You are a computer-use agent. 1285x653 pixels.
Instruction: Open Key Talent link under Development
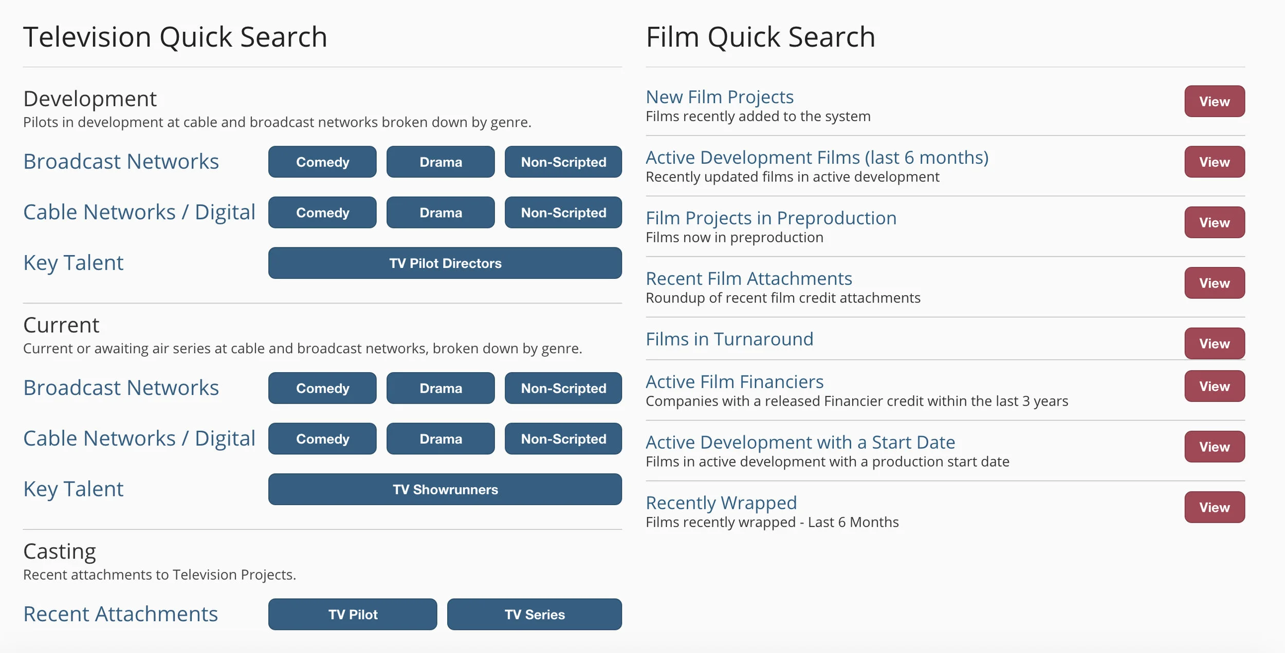(74, 263)
